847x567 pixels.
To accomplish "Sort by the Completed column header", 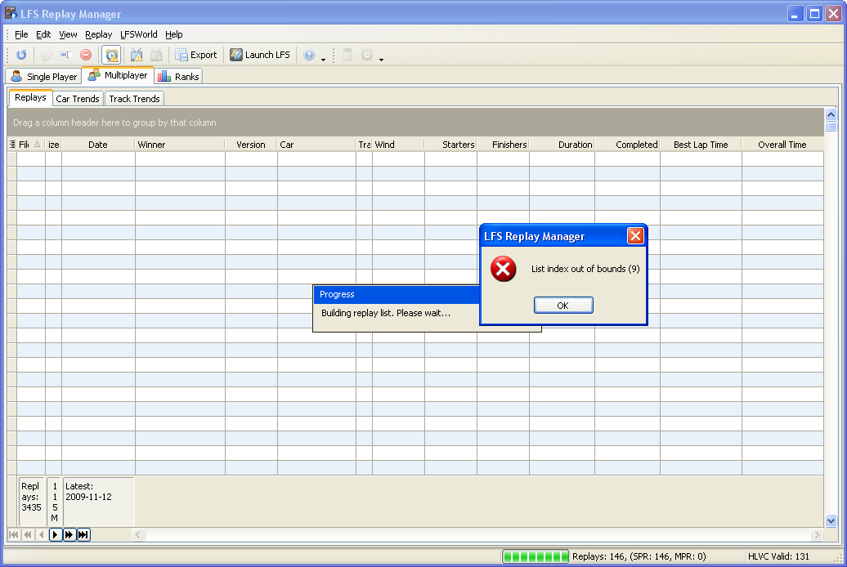I will 627,144.
